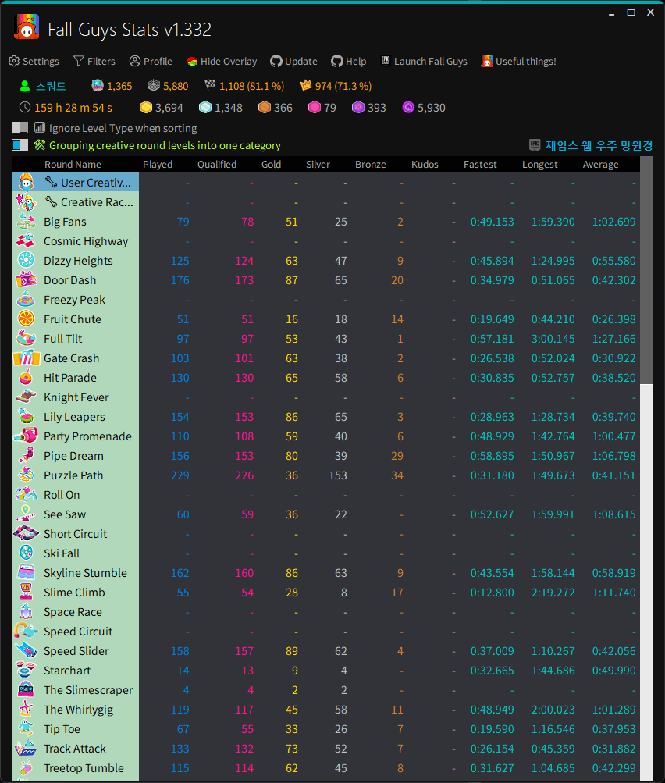
Task: Click the Speed Circuit round icon
Action: click(x=26, y=632)
